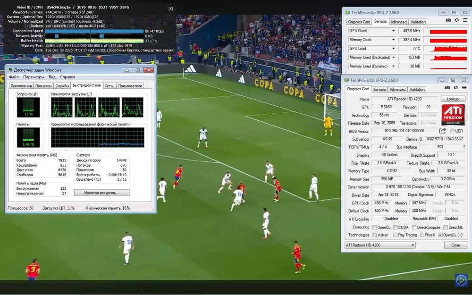The image size is (472, 295).
Task: Open the Memory Used (Dedicated) dropdown
Action: (393, 57)
